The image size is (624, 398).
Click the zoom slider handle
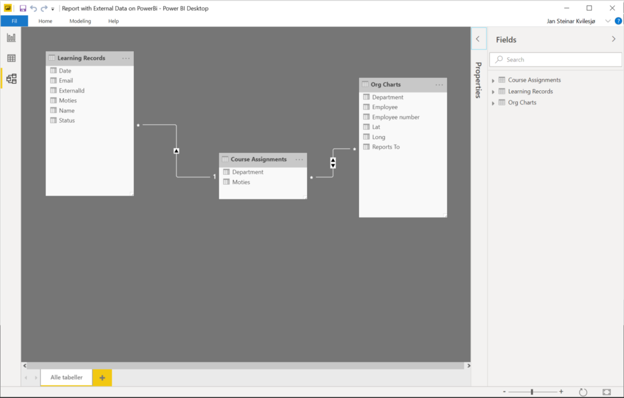(532, 392)
